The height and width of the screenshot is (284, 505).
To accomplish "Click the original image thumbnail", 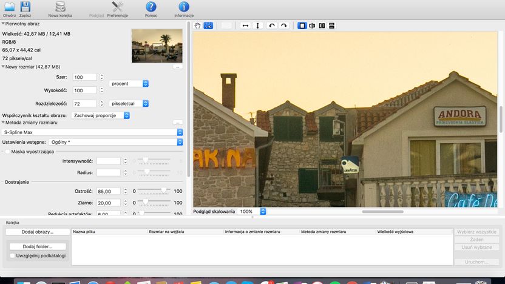I will tap(157, 46).
